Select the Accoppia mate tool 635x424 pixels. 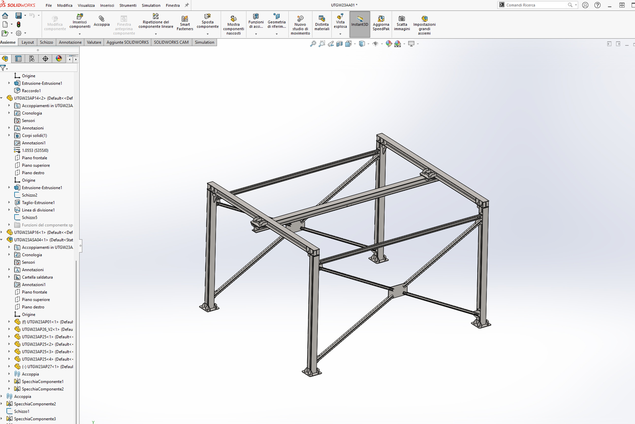click(x=102, y=21)
